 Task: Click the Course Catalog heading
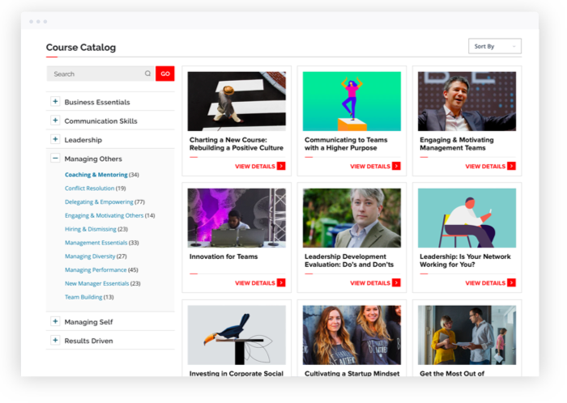(81, 47)
